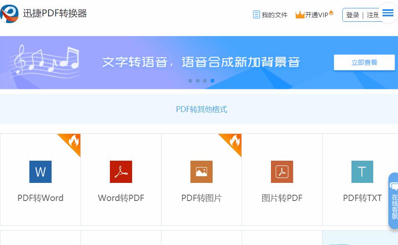Select the second carousel indicator dot

pyautogui.click(x=198, y=81)
